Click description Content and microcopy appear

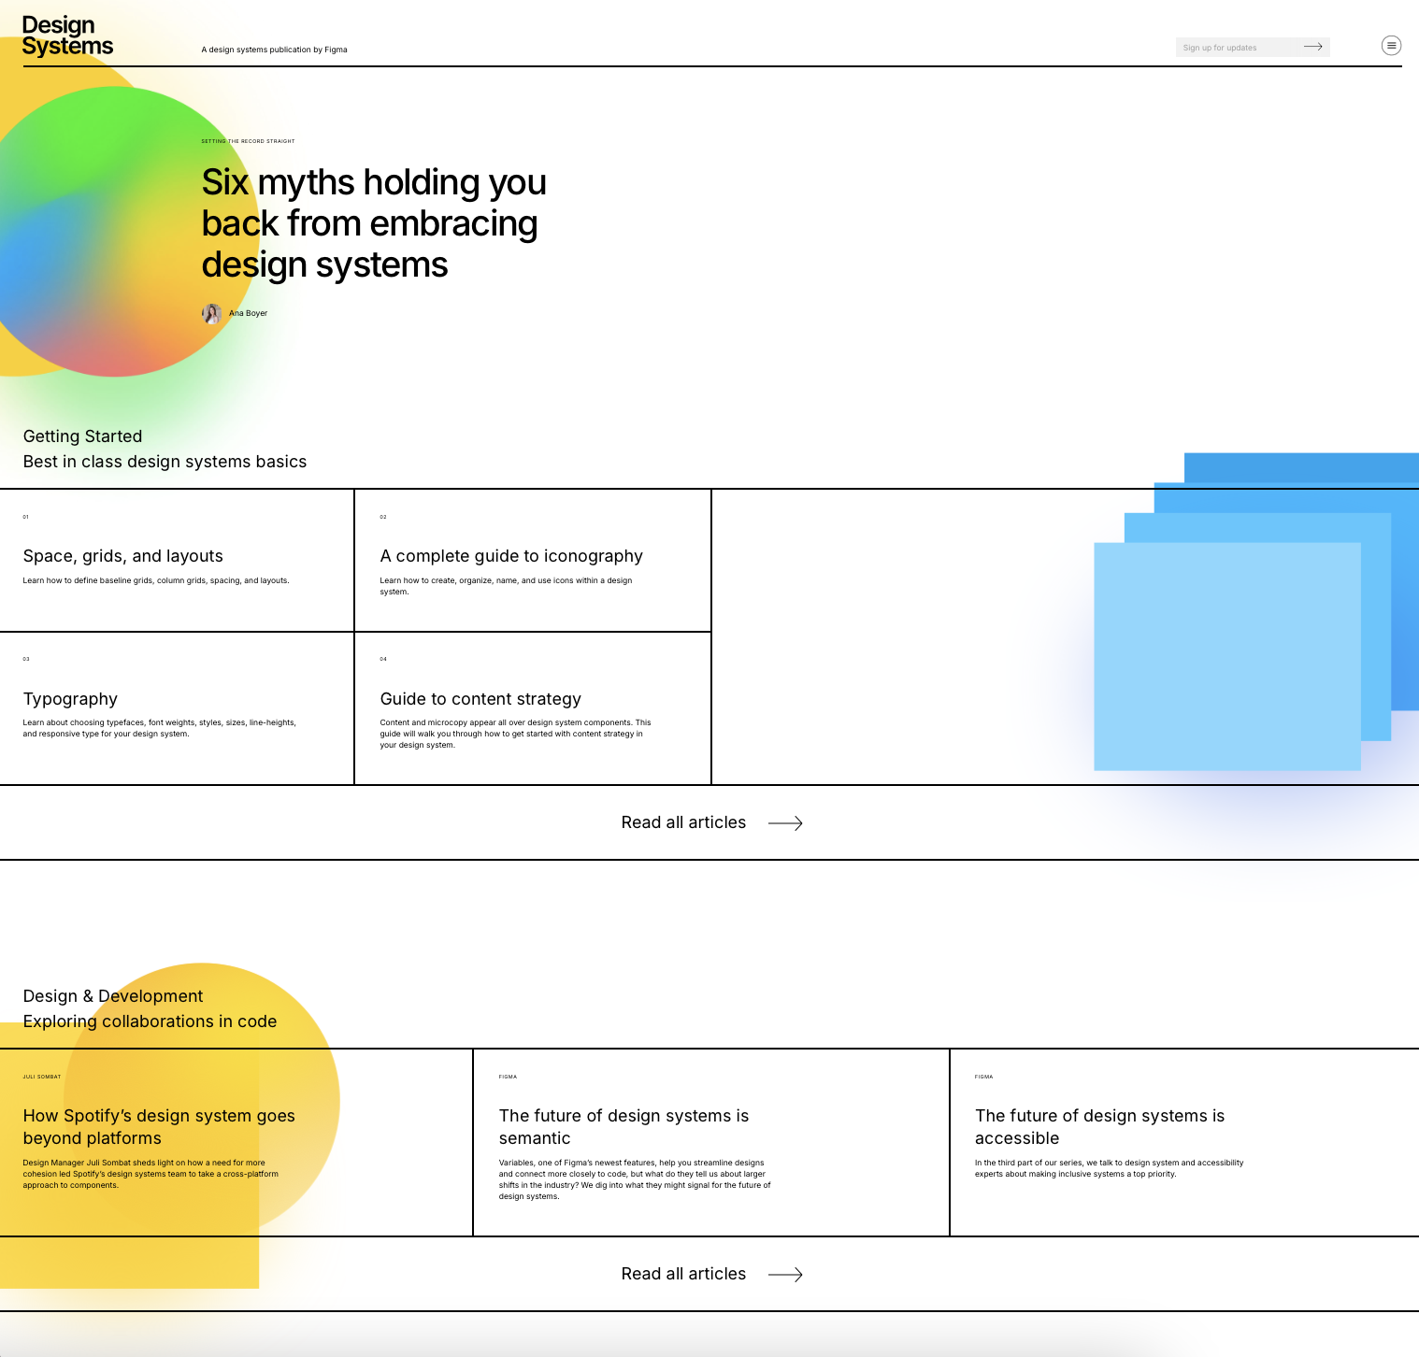(x=515, y=734)
